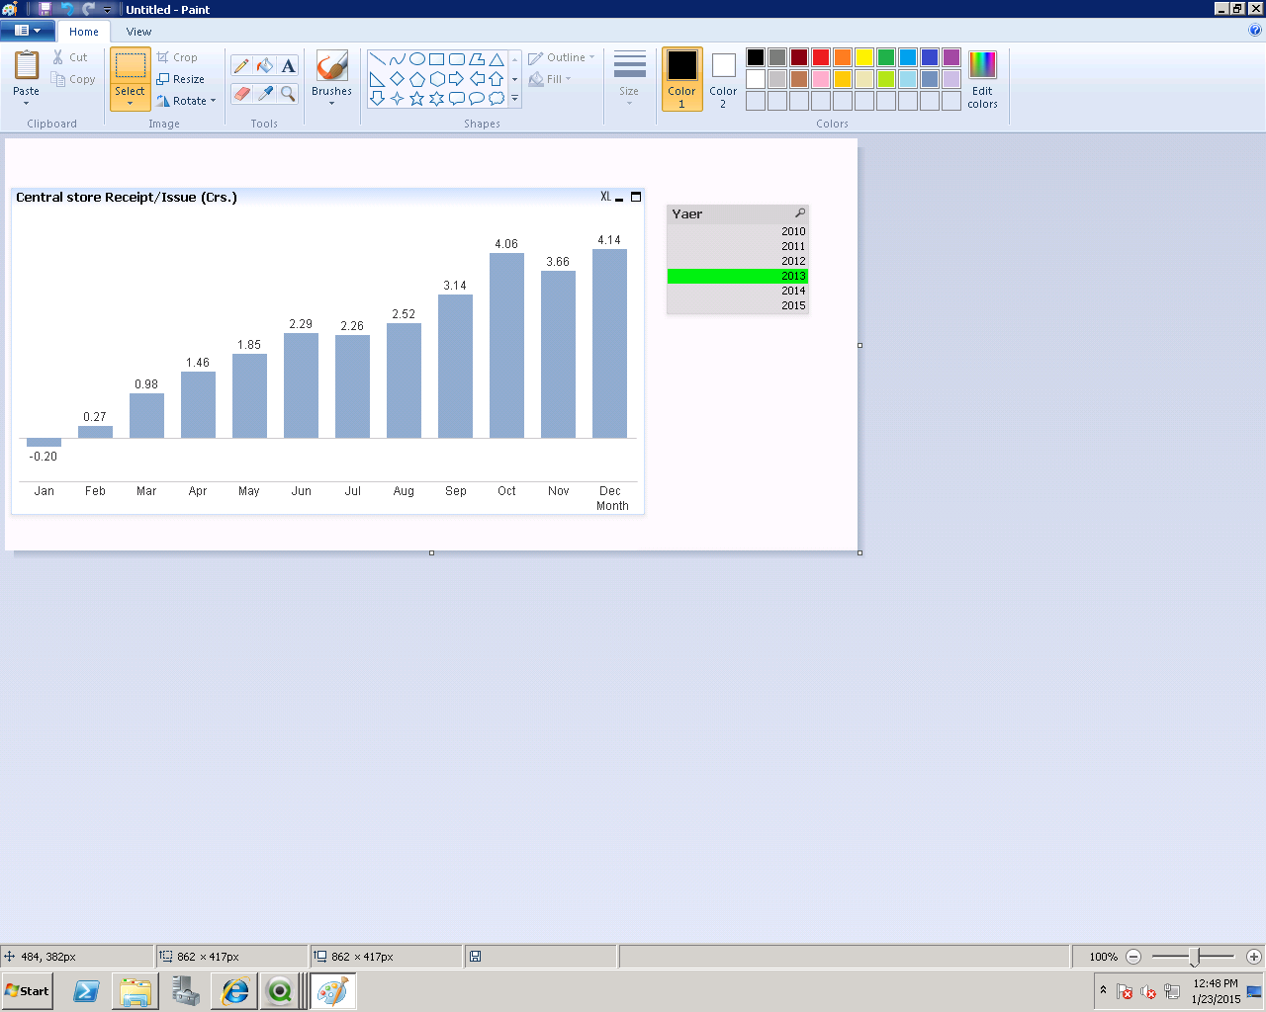The width and height of the screenshot is (1266, 1012).
Task: Select the Fill with color bucket tool
Action: click(264, 66)
